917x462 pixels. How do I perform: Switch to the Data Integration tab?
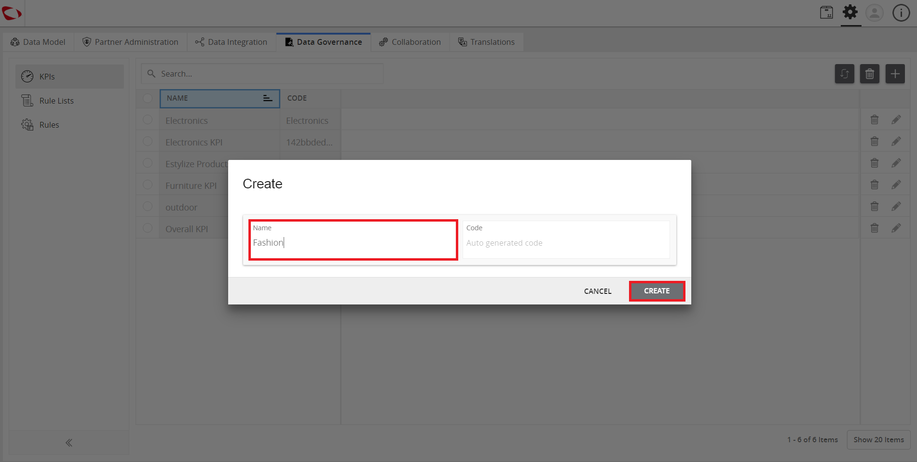pyautogui.click(x=231, y=42)
